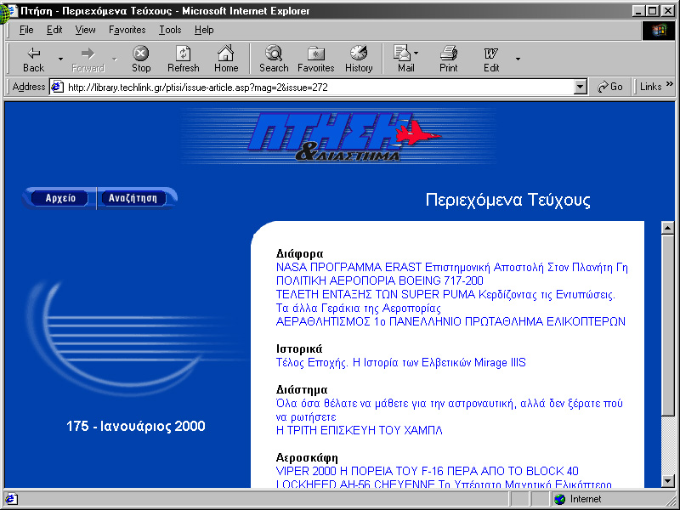Click the Αεροσκάφη section heading

(x=307, y=457)
